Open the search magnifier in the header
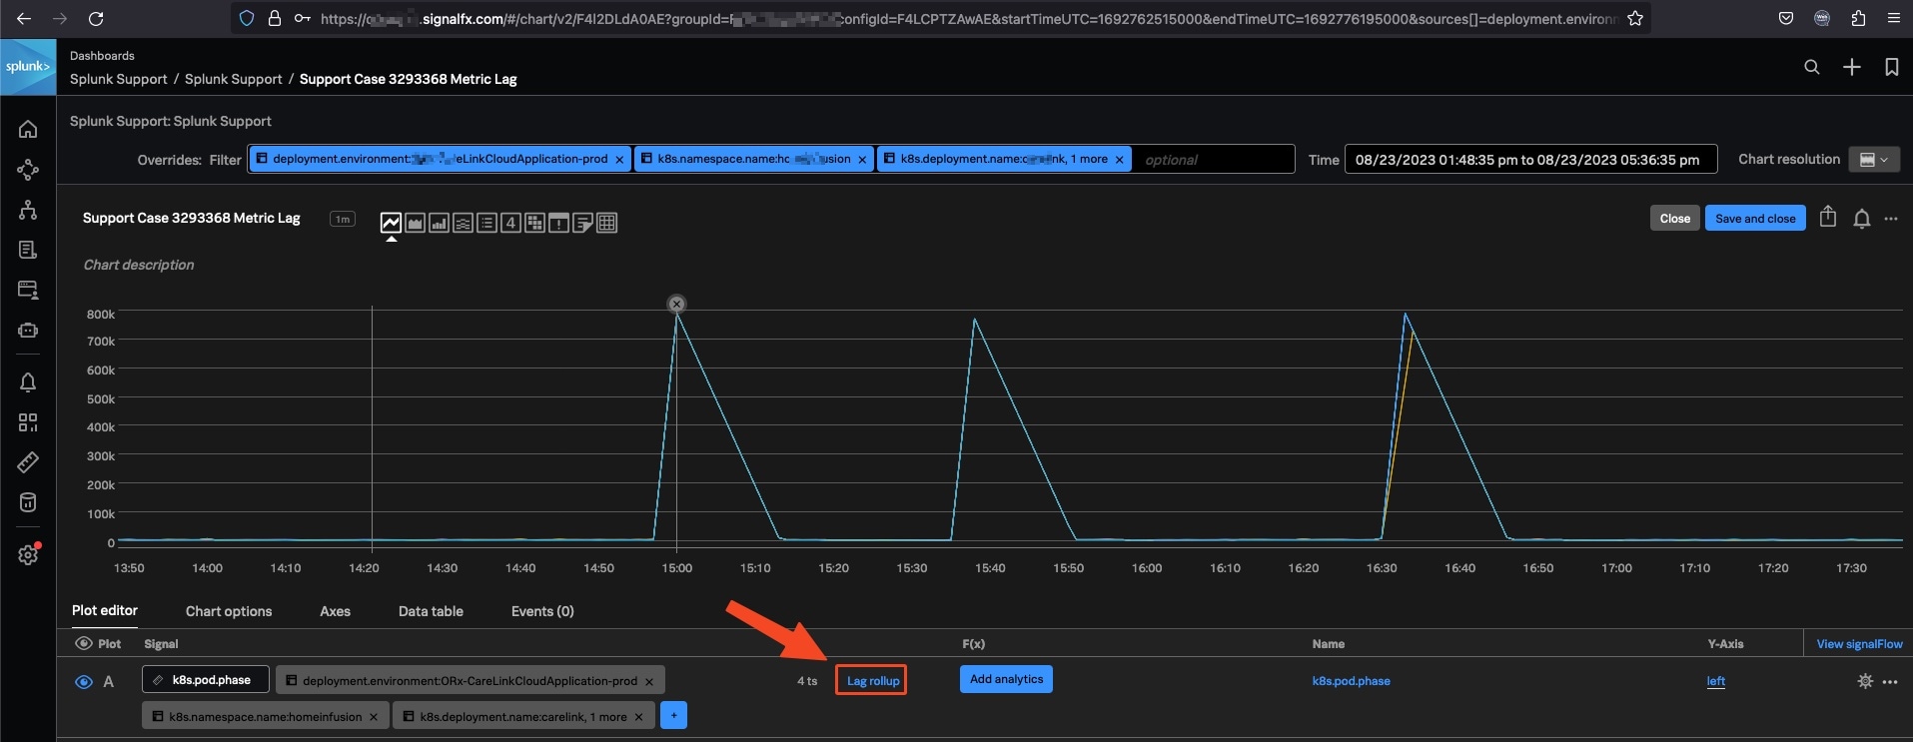The width and height of the screenshot is (1913, 742). (1811, 67)
